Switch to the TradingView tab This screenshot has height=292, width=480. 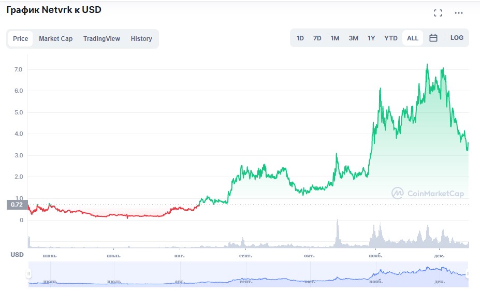101,39
